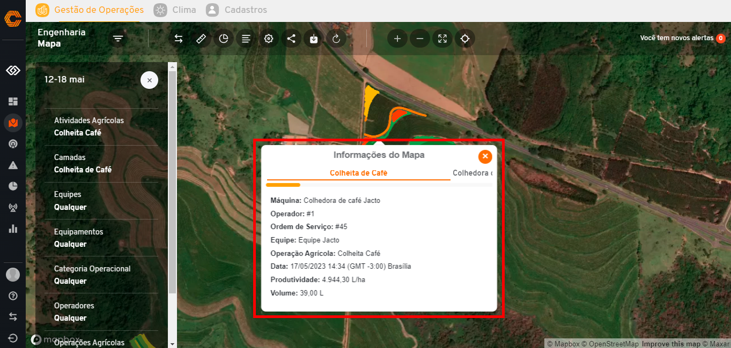The image size is (731, 348).
Task: Click the diamond logo in sidebar
Action: 13,70
